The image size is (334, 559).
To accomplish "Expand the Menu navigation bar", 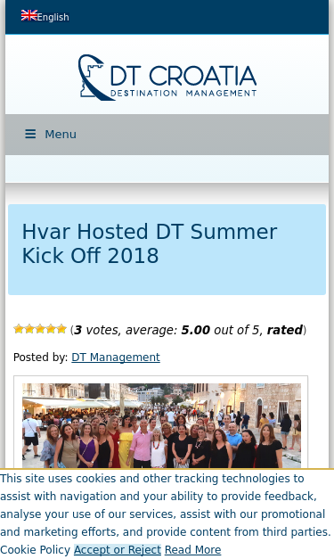I will point(167,135).
